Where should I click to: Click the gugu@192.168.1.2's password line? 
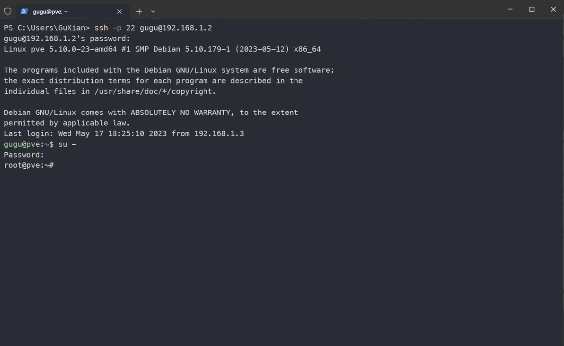67,38
